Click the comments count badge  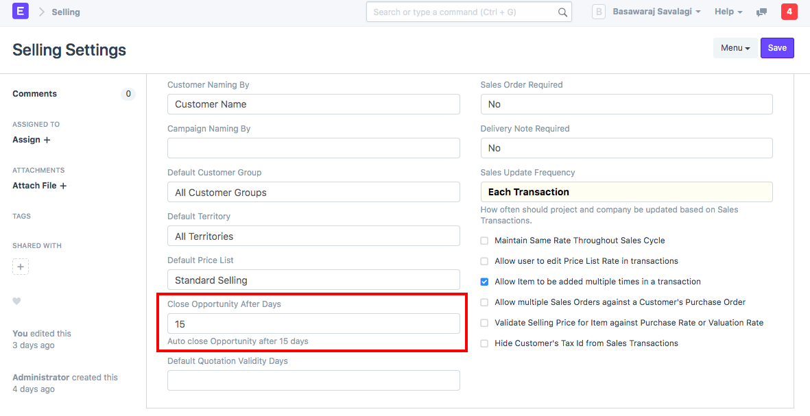tap(128, 94)
